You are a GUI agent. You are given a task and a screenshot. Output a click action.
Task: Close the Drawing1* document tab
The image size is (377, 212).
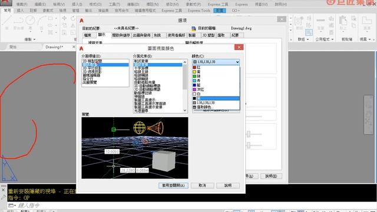[x=74, y=47]
